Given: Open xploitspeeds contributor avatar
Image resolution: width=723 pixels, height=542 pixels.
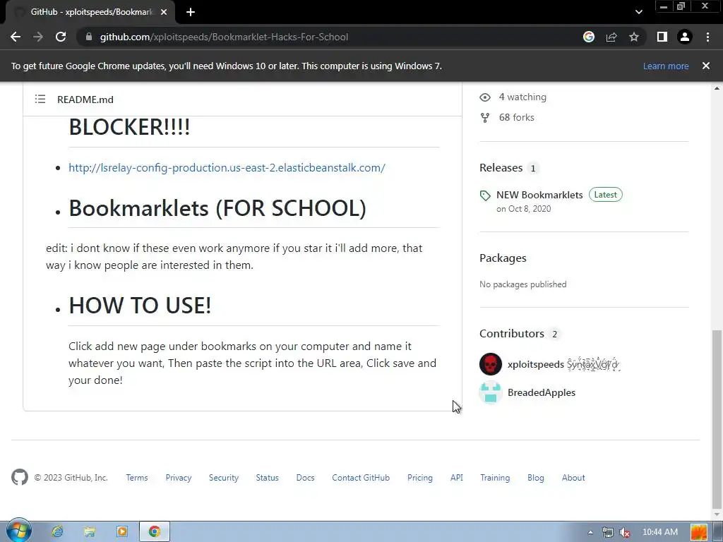Looking at the screenshot, I should 491,364.
